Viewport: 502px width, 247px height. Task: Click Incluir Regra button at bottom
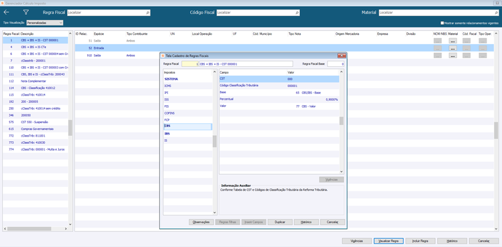pyautogui.click(x=420, y=241)
